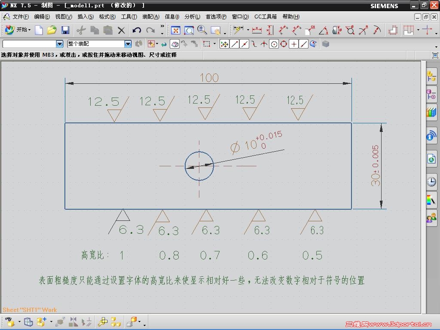Click the Copy icon
440x330 pixels.
(95, 30)
